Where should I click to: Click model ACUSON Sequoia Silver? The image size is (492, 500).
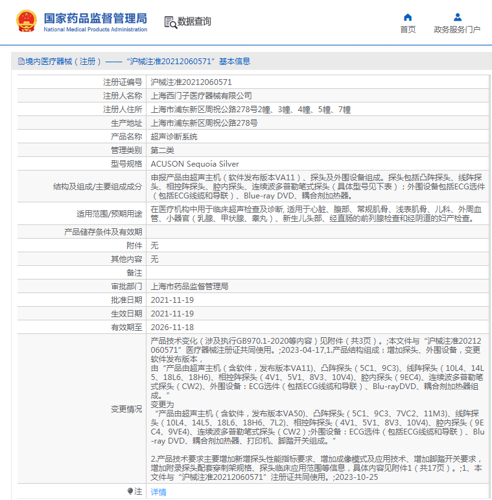[194, 164]
